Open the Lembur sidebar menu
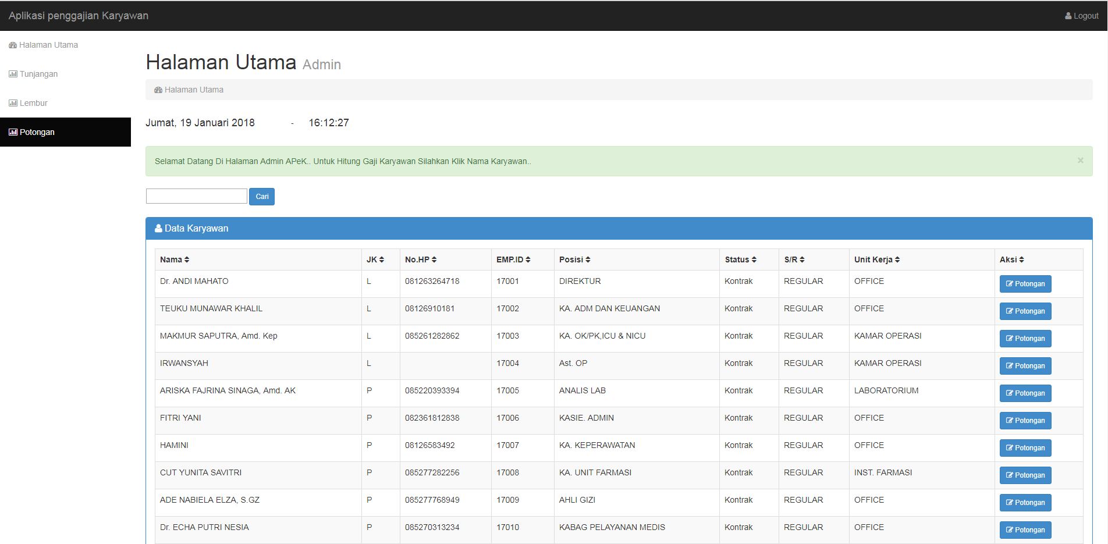Viewport: 1108px width, 544px height. click(x=65, y=103)
